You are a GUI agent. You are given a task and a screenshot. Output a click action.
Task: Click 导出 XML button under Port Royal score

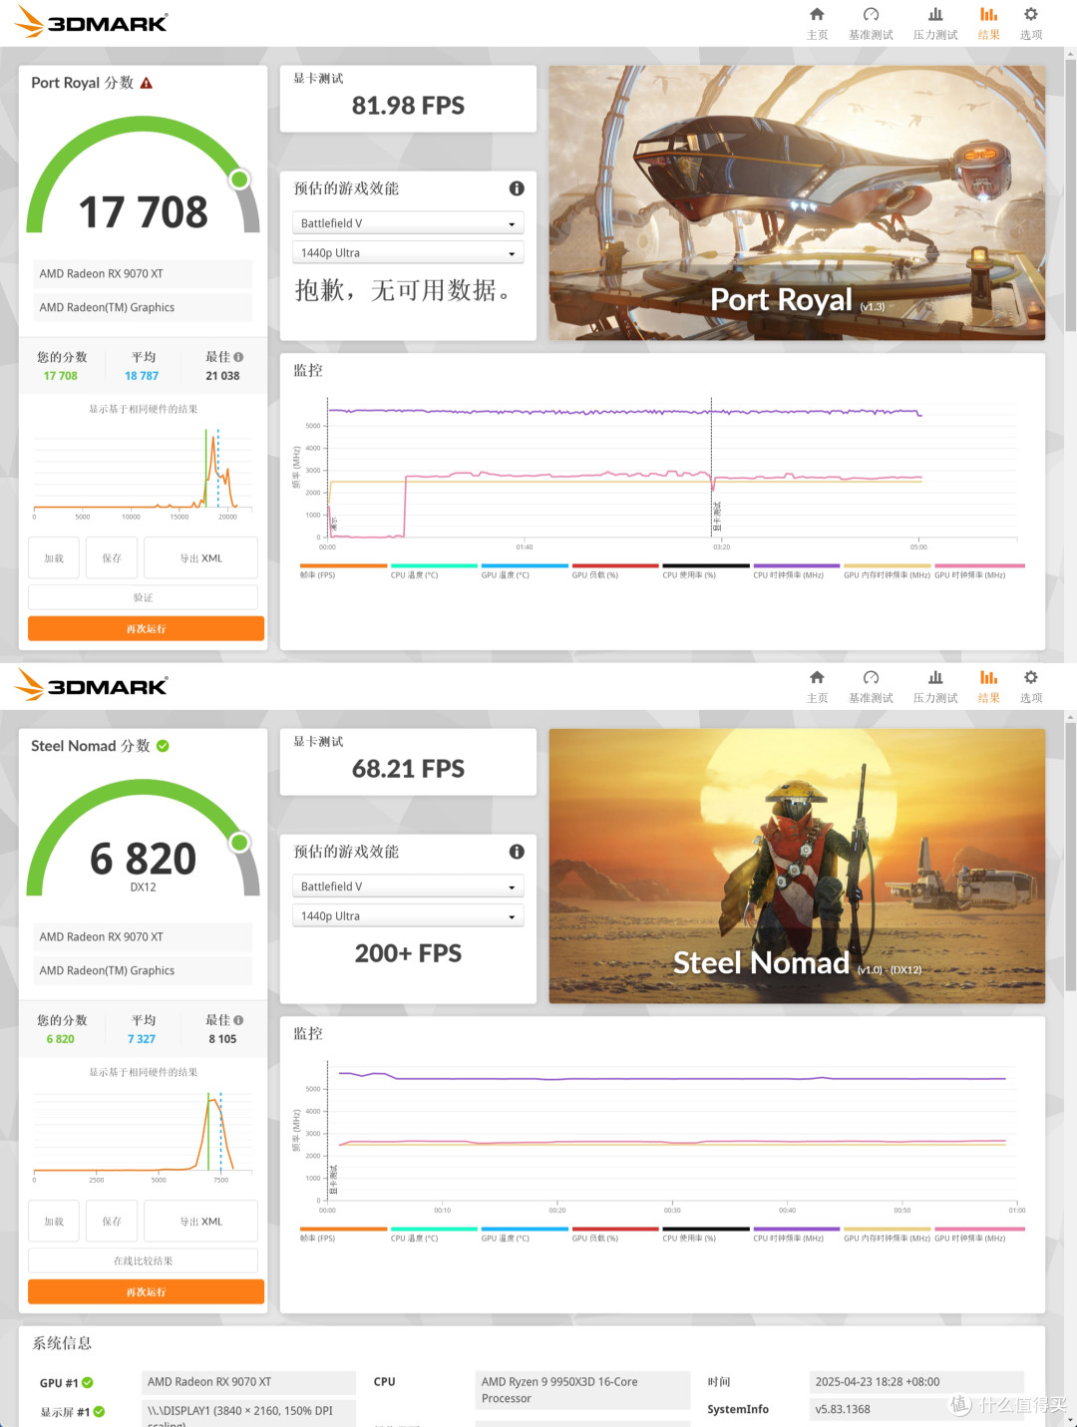(x=200, y=558)
